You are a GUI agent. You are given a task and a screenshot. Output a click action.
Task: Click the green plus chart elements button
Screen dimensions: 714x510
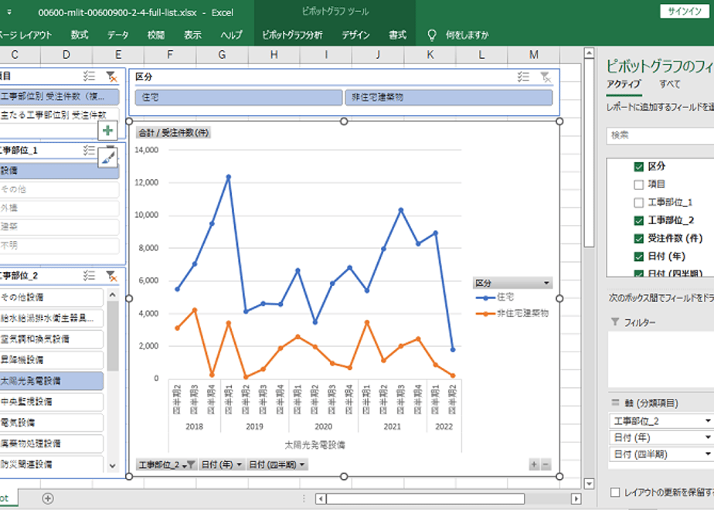[x=108, y=131]
